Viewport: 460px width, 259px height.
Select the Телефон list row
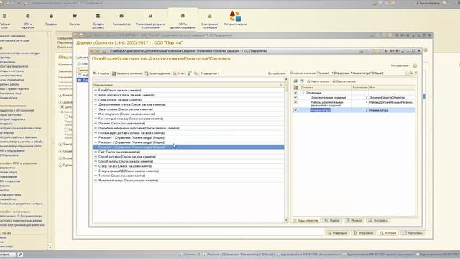point(188,176)
